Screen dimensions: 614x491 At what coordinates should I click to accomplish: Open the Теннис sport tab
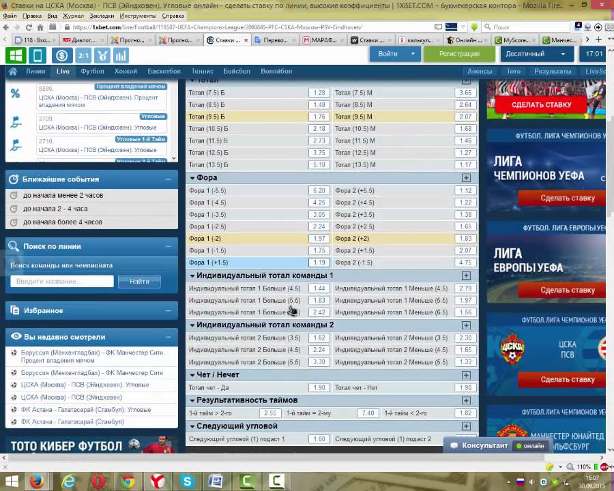pos(203,71)
